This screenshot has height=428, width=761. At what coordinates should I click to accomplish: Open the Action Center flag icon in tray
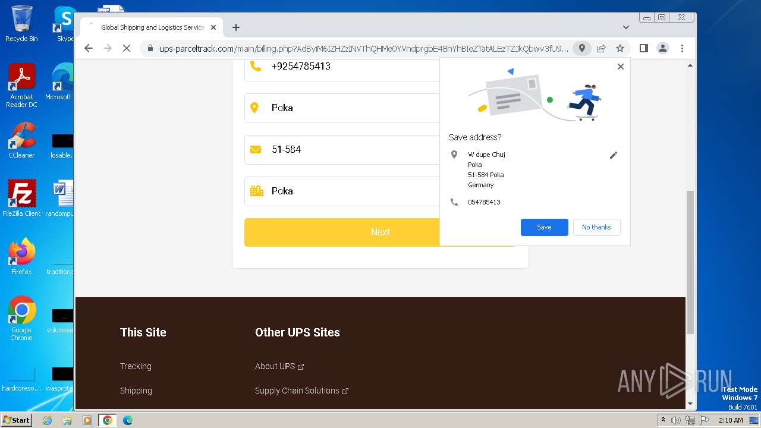point(705,420)
